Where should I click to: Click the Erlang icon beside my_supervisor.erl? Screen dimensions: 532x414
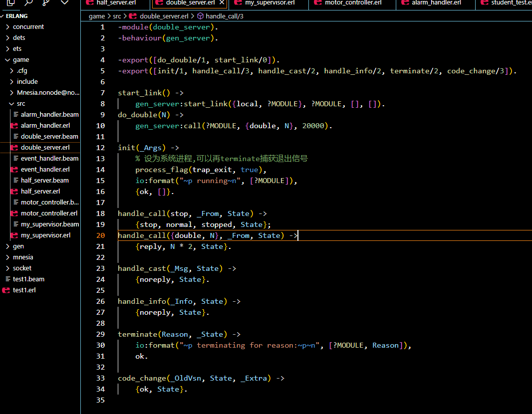pos(14,235)
